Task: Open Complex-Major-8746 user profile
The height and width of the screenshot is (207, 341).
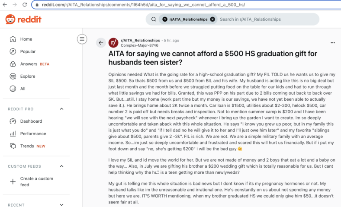Action: [139, 45]
